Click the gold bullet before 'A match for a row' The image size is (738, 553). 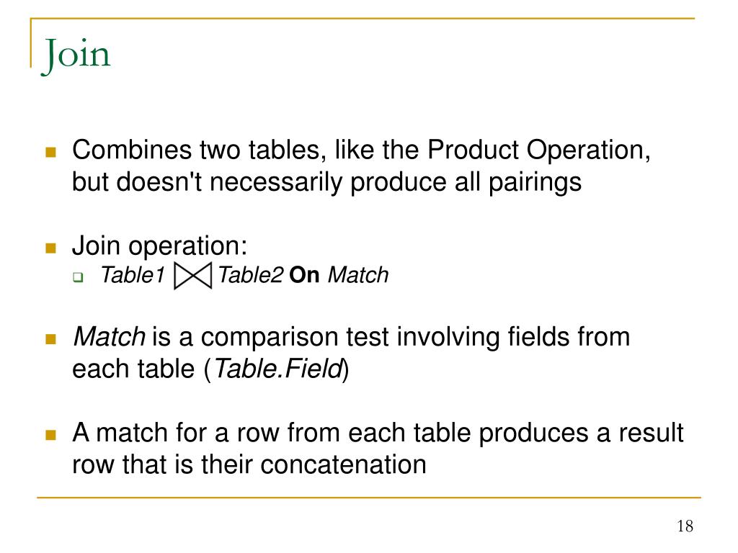click(51, 434)
